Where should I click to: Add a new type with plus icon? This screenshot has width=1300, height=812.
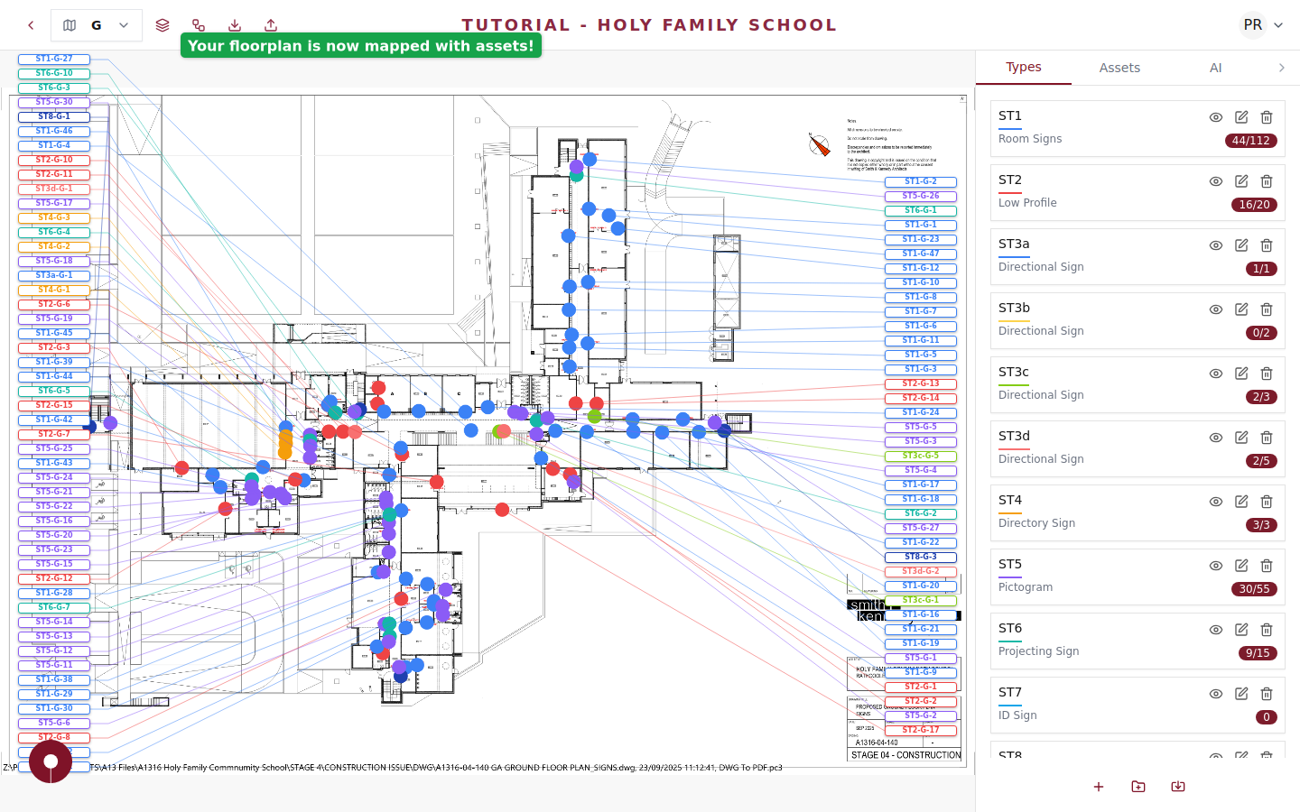click(1099, 787)
